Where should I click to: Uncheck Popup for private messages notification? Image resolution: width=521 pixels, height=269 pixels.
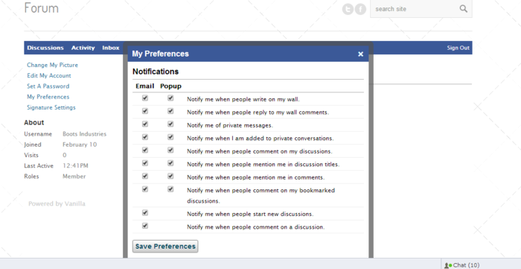(x=170, y=124)
